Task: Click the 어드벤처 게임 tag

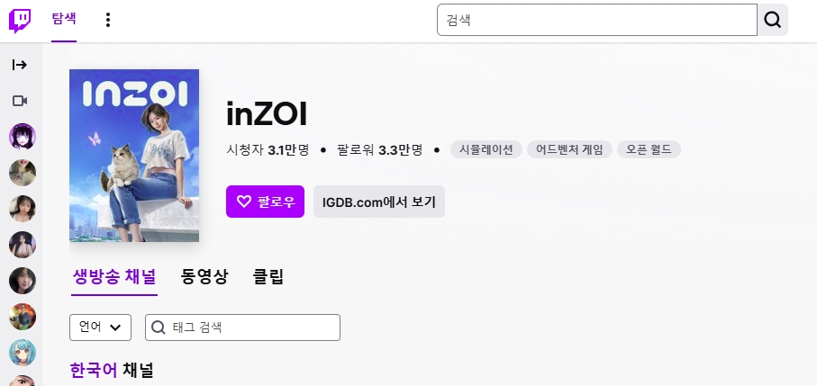Action: tap(569, 149)
